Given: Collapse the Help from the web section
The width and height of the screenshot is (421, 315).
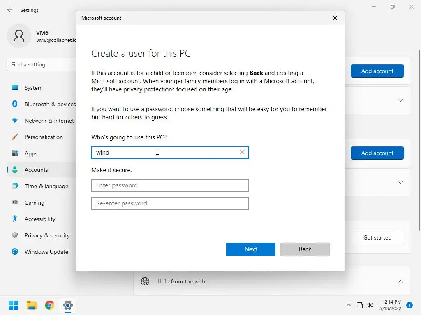Looking at the screenshot, I should click(x=400, y=281).
